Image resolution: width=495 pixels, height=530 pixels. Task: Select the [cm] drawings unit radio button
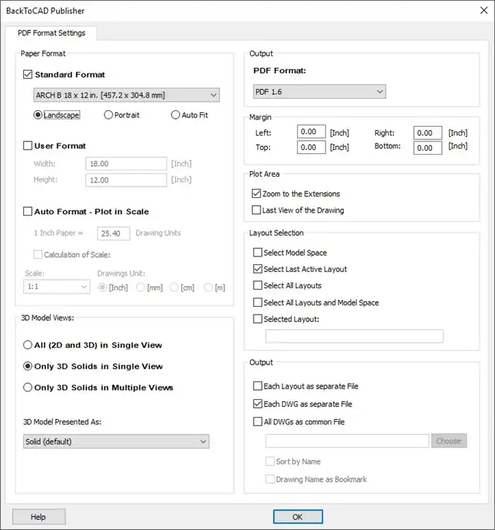coord(174,288)
